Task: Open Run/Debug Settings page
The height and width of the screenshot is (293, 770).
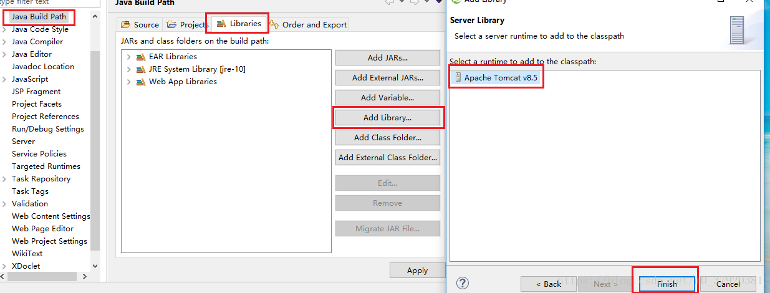Action: (48, 129)
